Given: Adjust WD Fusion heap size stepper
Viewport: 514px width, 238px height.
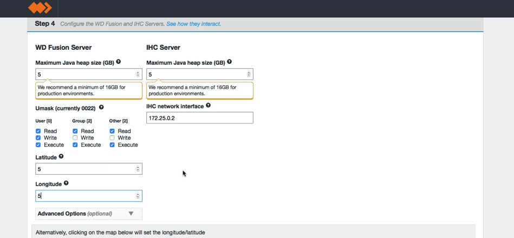Looking at the screenshot, I should (138, 74).
